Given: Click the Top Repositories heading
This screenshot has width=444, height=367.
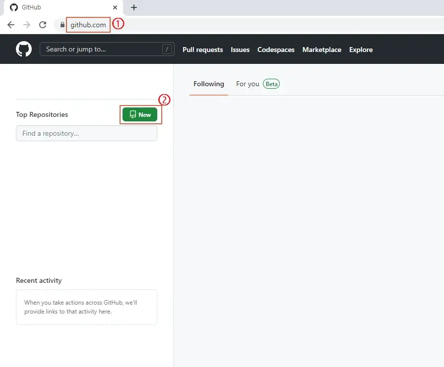Looking at the screenshot, I should tap(42, 114).
